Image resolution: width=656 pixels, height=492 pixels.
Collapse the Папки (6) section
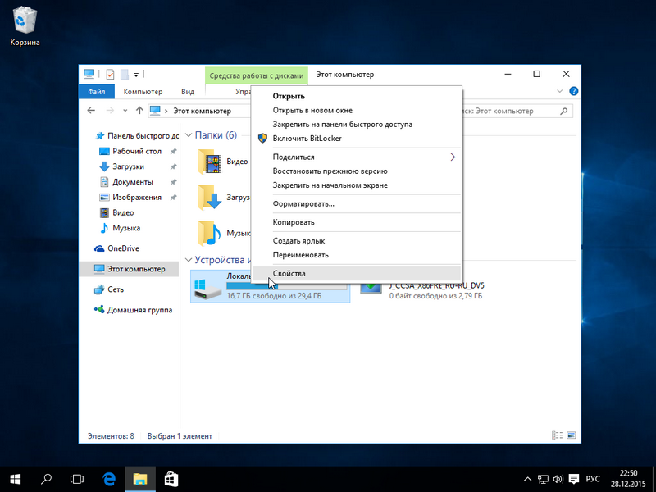tap(189, 135)
